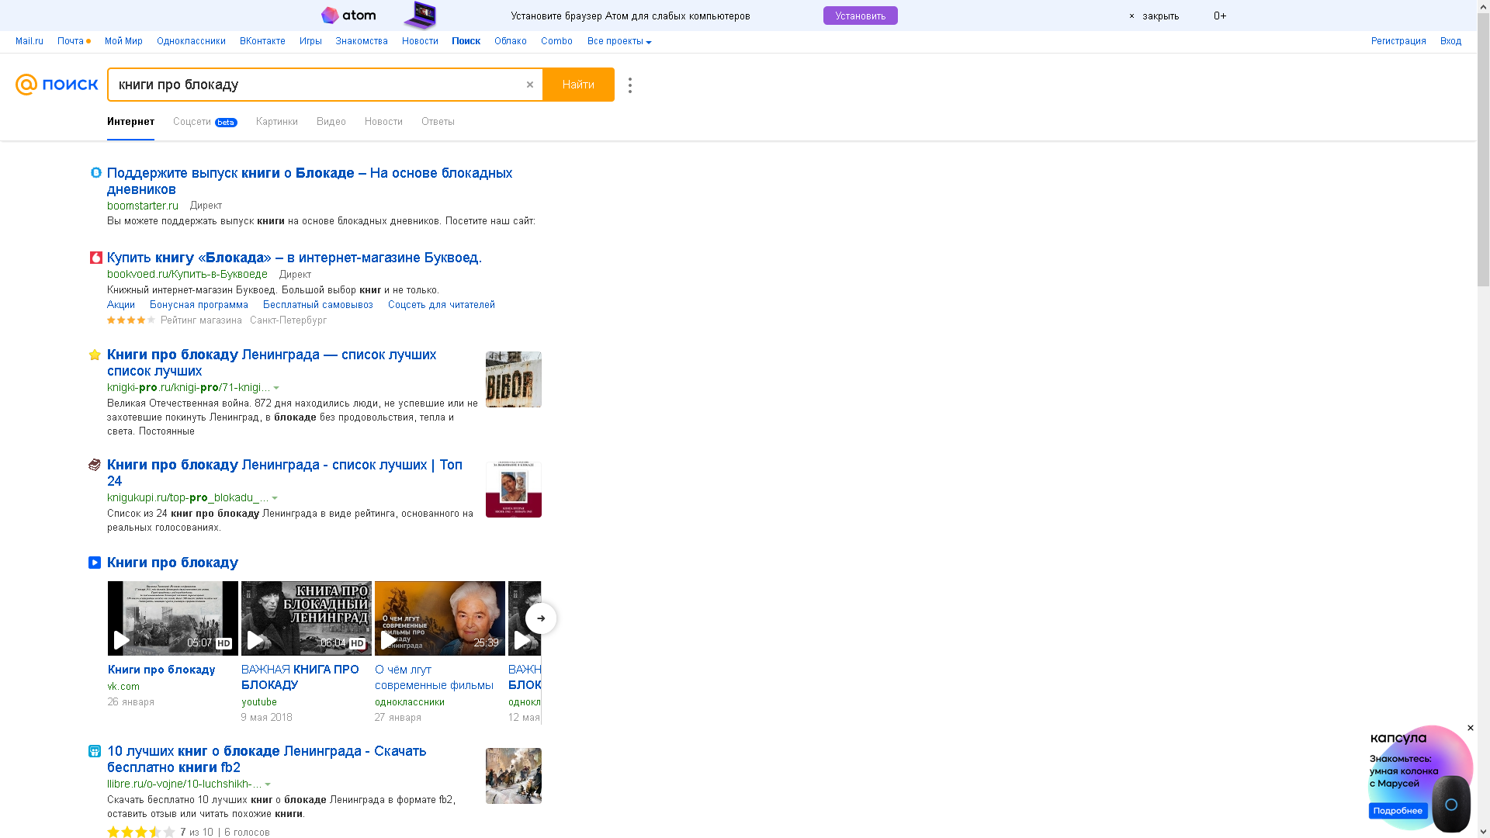Screen dimensions: 1490x838
Task: Click Соцсеть для читателей sitelink
Action: coord(442,305)
